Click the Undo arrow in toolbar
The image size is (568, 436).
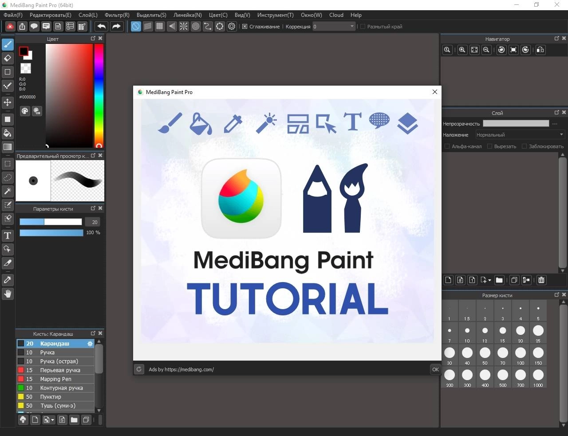[x=101, y=27]
